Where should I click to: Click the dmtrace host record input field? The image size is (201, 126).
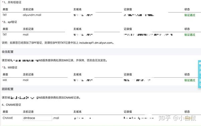pyautogui.click(x=37, y=118)
